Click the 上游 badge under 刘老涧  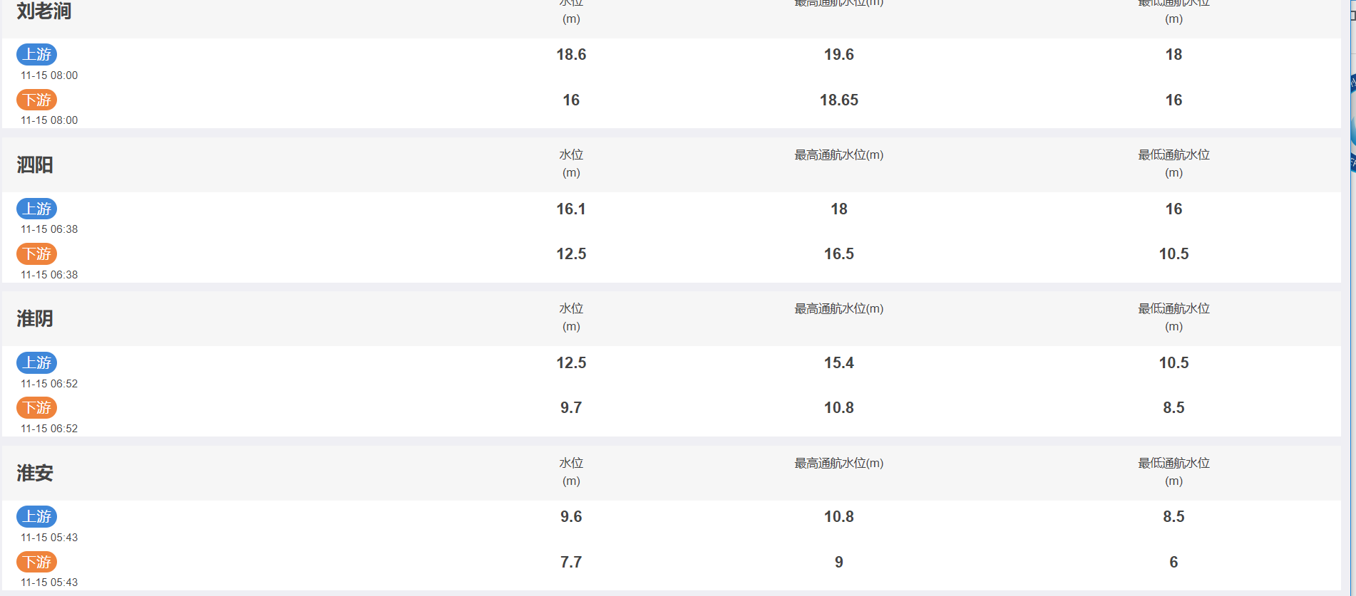tap(36, 54)
